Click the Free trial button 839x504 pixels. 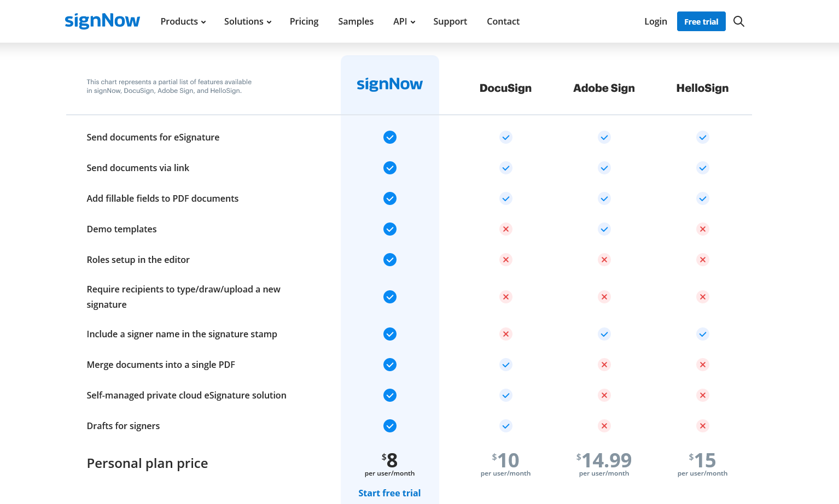click(701, 21)
